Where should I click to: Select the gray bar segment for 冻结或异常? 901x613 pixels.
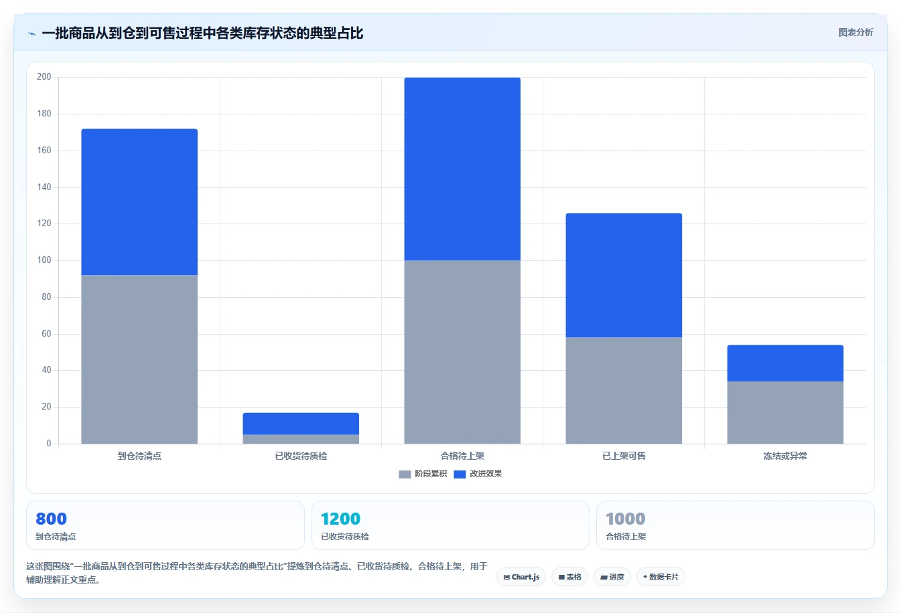(x=785, y=412)
